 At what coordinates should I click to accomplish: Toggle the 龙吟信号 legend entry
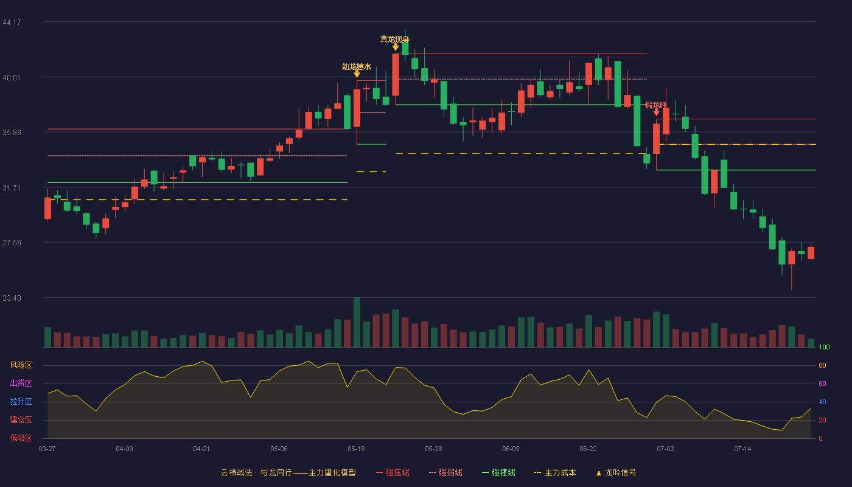click(615, 472)
